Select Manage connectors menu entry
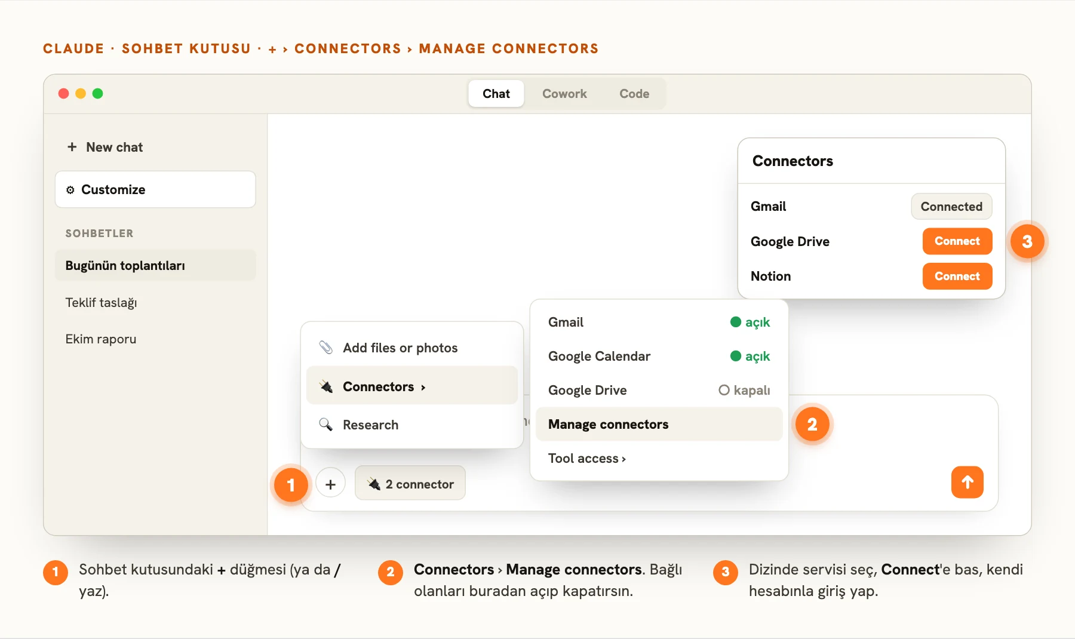1075x639 pixels. click(x=659, y=425)
